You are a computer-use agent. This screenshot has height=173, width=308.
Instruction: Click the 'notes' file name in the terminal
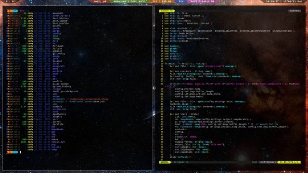[x=55, y=139]
